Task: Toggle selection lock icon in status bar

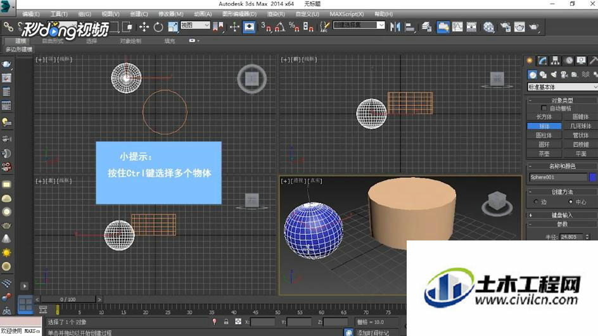Action: tap(226, 322)
